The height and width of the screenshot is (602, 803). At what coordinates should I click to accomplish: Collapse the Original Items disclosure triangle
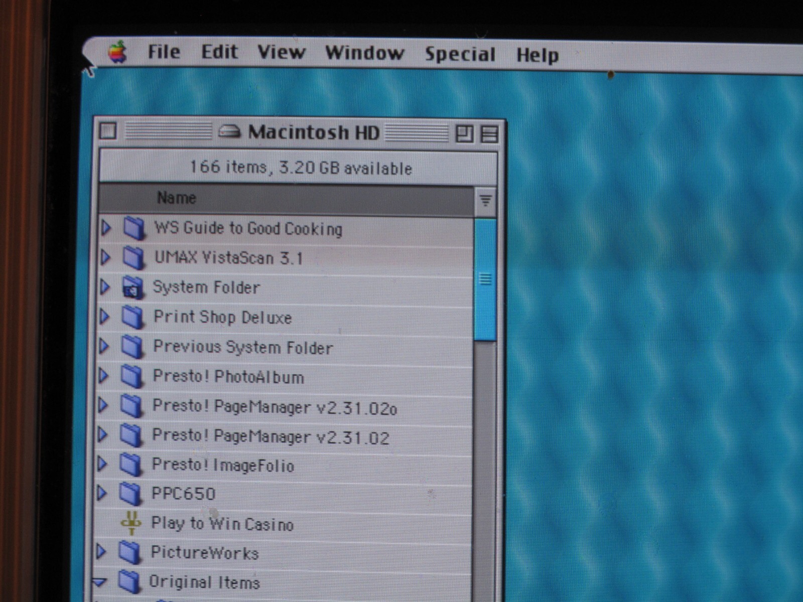pos(100,582)
